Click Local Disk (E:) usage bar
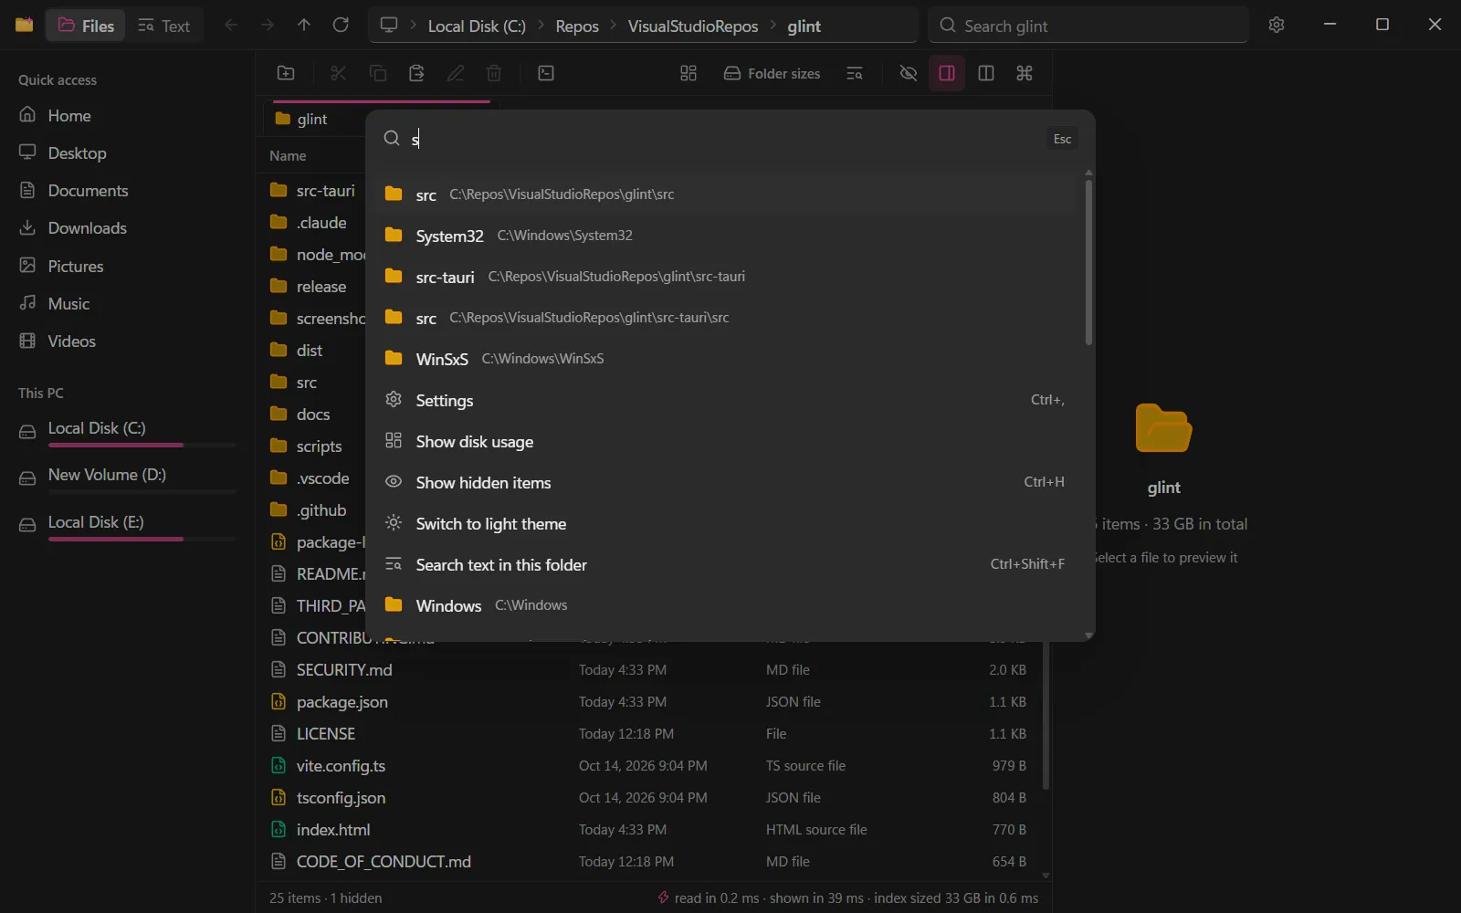The height and width of the screenshot is (913, 1461). point(142,540)
